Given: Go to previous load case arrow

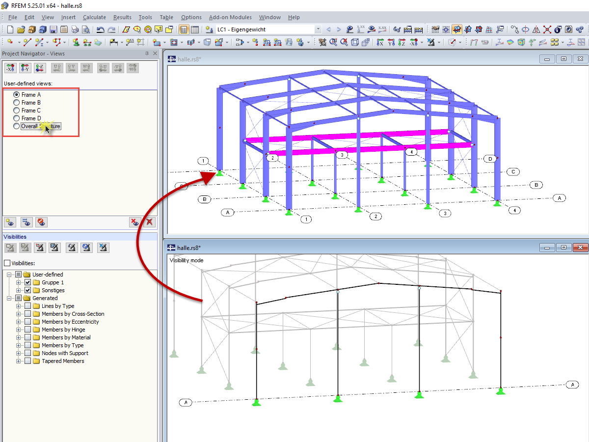Looking at the screenshot, I should pyautogui.click(x=328, y=29).
